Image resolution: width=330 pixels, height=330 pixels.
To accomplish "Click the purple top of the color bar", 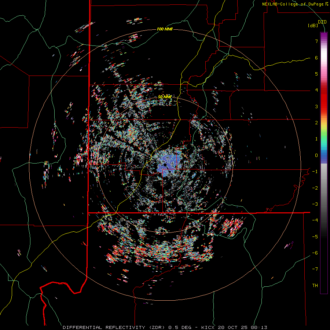I will pos(324,35).
